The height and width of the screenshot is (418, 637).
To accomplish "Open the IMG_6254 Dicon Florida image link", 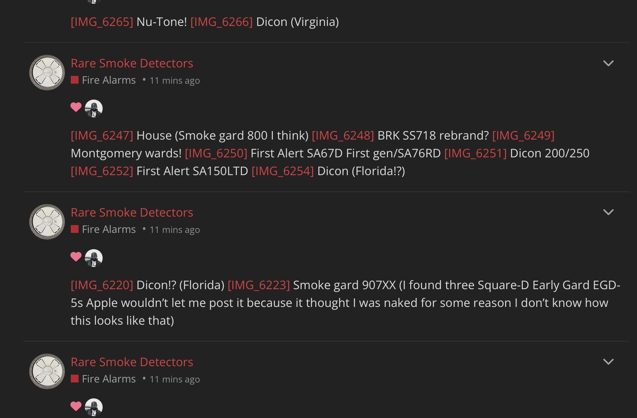I will pos(283,171).
